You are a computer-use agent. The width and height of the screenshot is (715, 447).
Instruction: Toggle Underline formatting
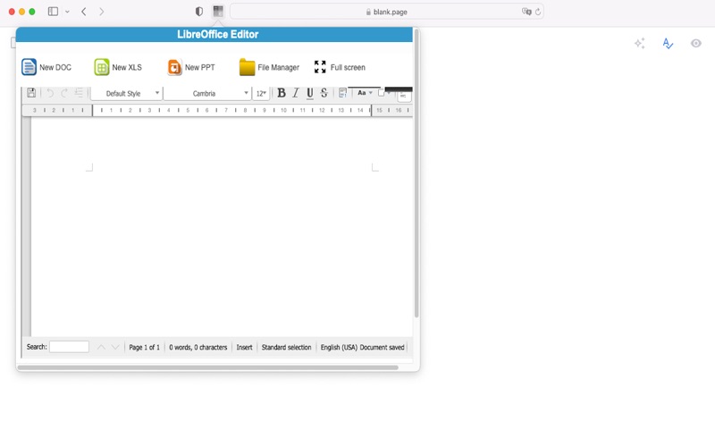click(309, 93)
